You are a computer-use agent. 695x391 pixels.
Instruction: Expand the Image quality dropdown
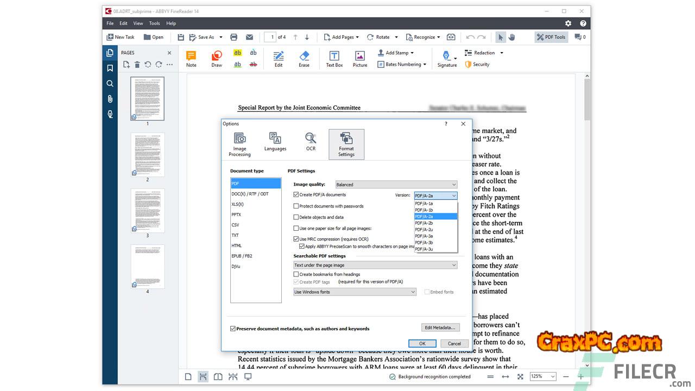click(396, 185)
